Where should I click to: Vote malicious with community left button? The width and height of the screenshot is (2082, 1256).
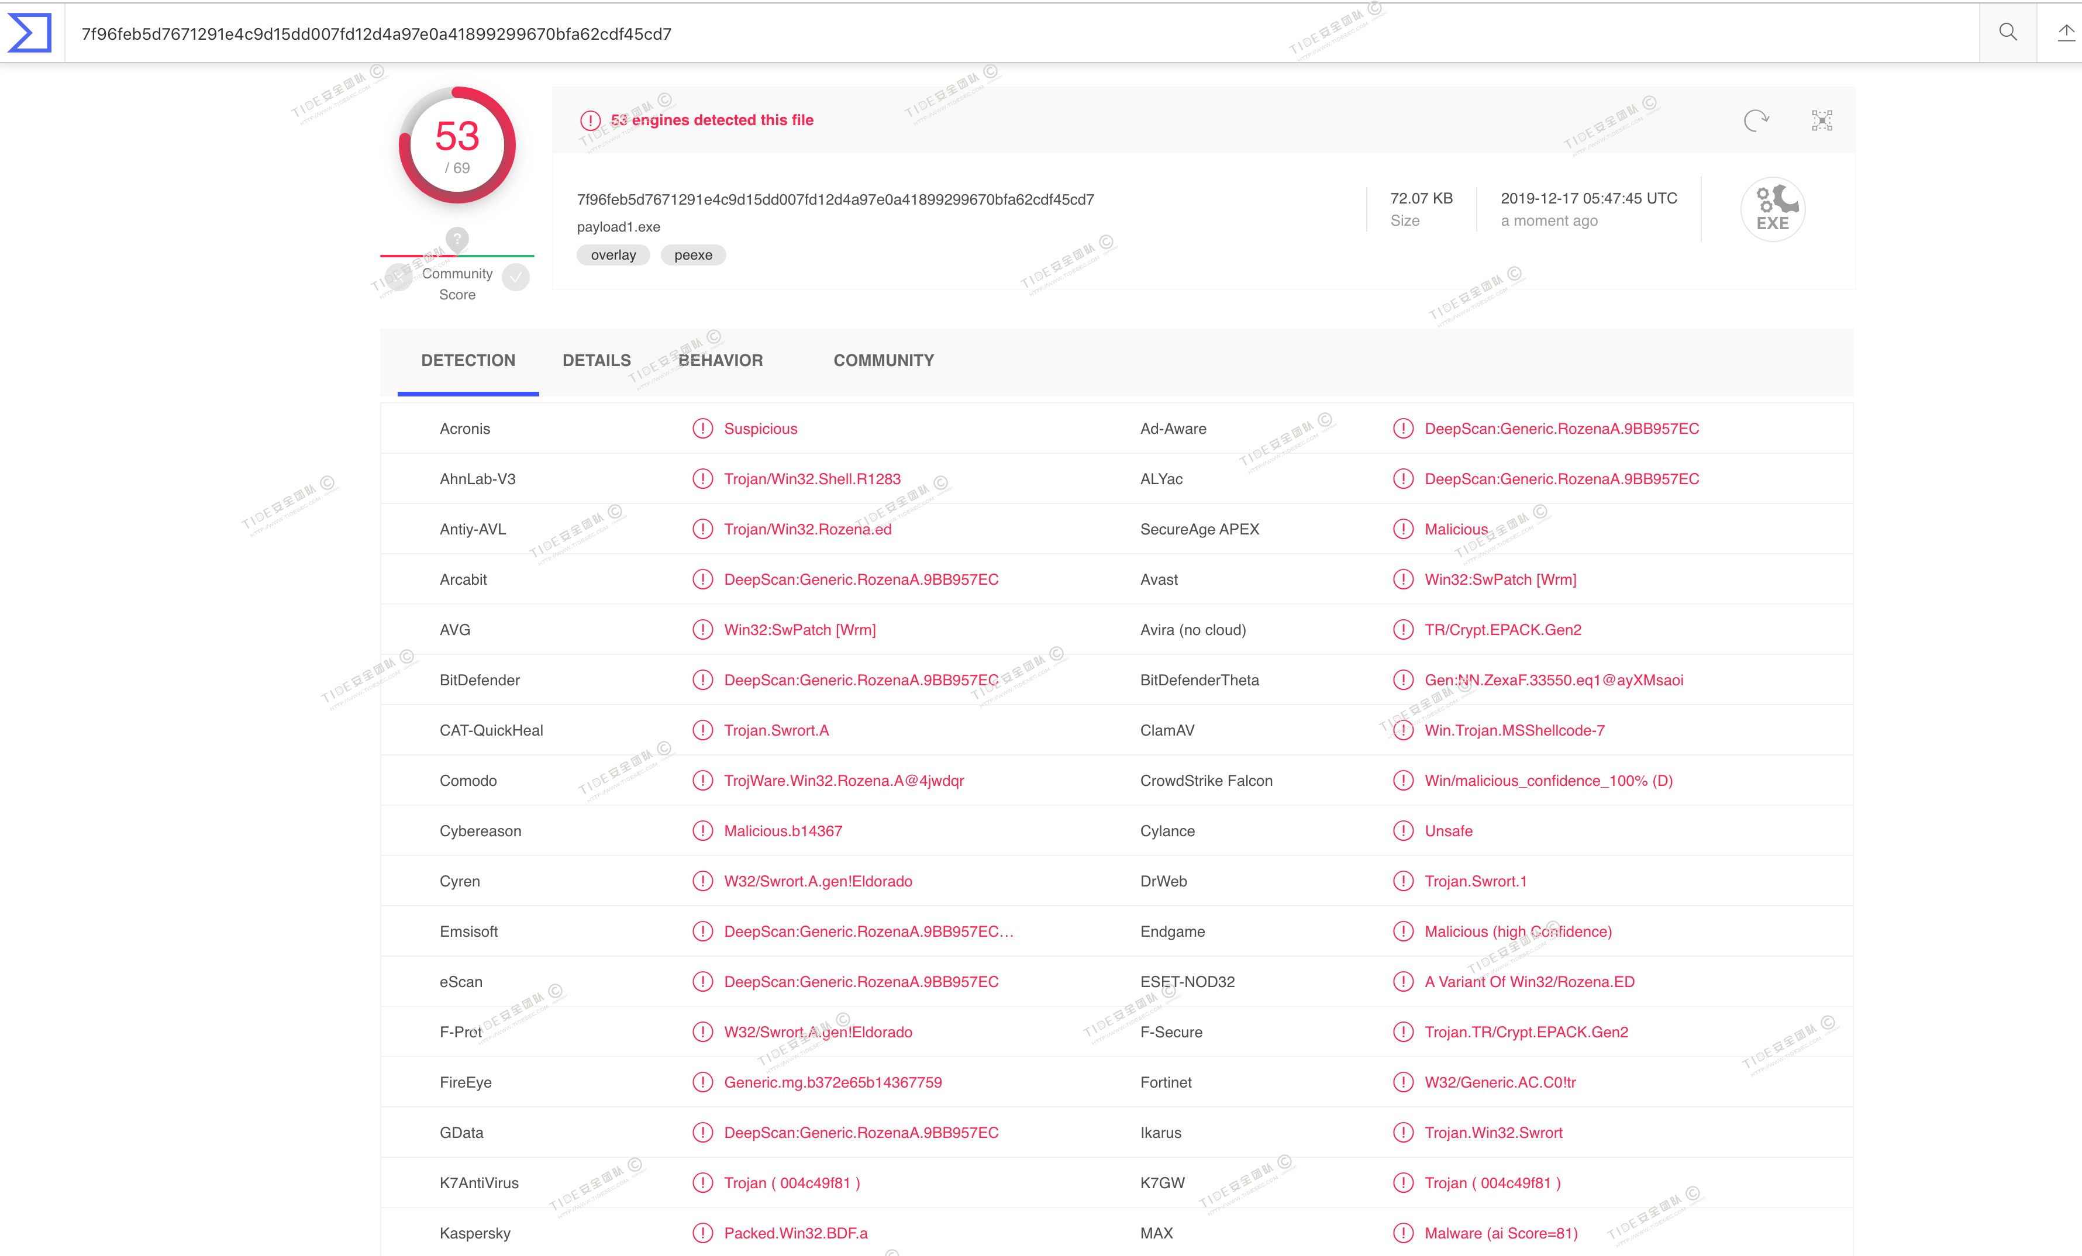(398, 277)
